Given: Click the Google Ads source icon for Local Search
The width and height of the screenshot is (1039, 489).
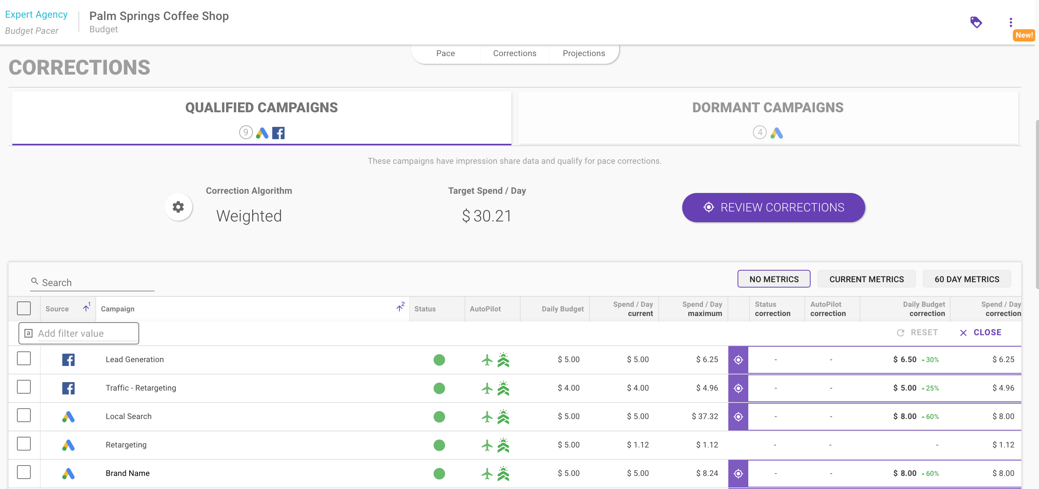Looking at the screenshot, I should [68, 416].
